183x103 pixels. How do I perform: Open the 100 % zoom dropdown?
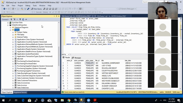tap(68, 54)
